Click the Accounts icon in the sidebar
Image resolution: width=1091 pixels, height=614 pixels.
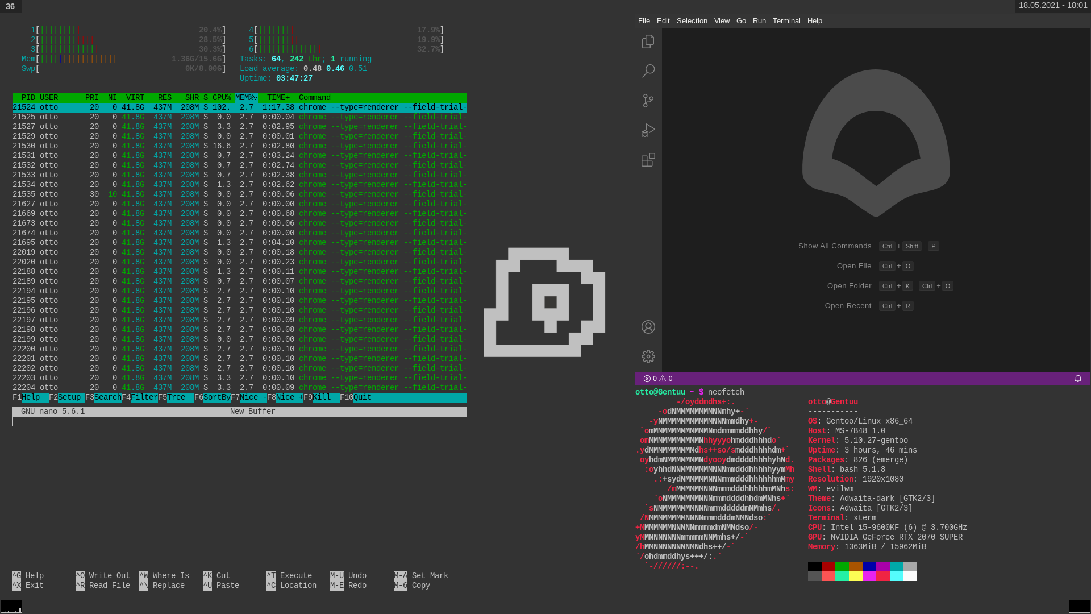point(648,327)
